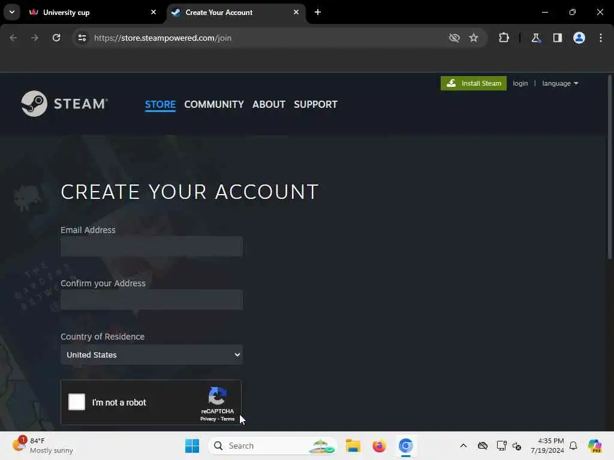
Task: Click the Steam logo
Action: [65, 104]
